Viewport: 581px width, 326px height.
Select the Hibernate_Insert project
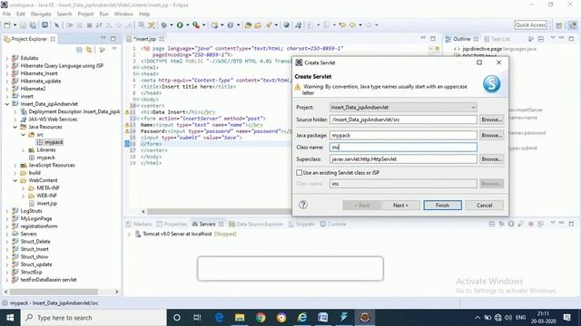[x=38, y=73]
